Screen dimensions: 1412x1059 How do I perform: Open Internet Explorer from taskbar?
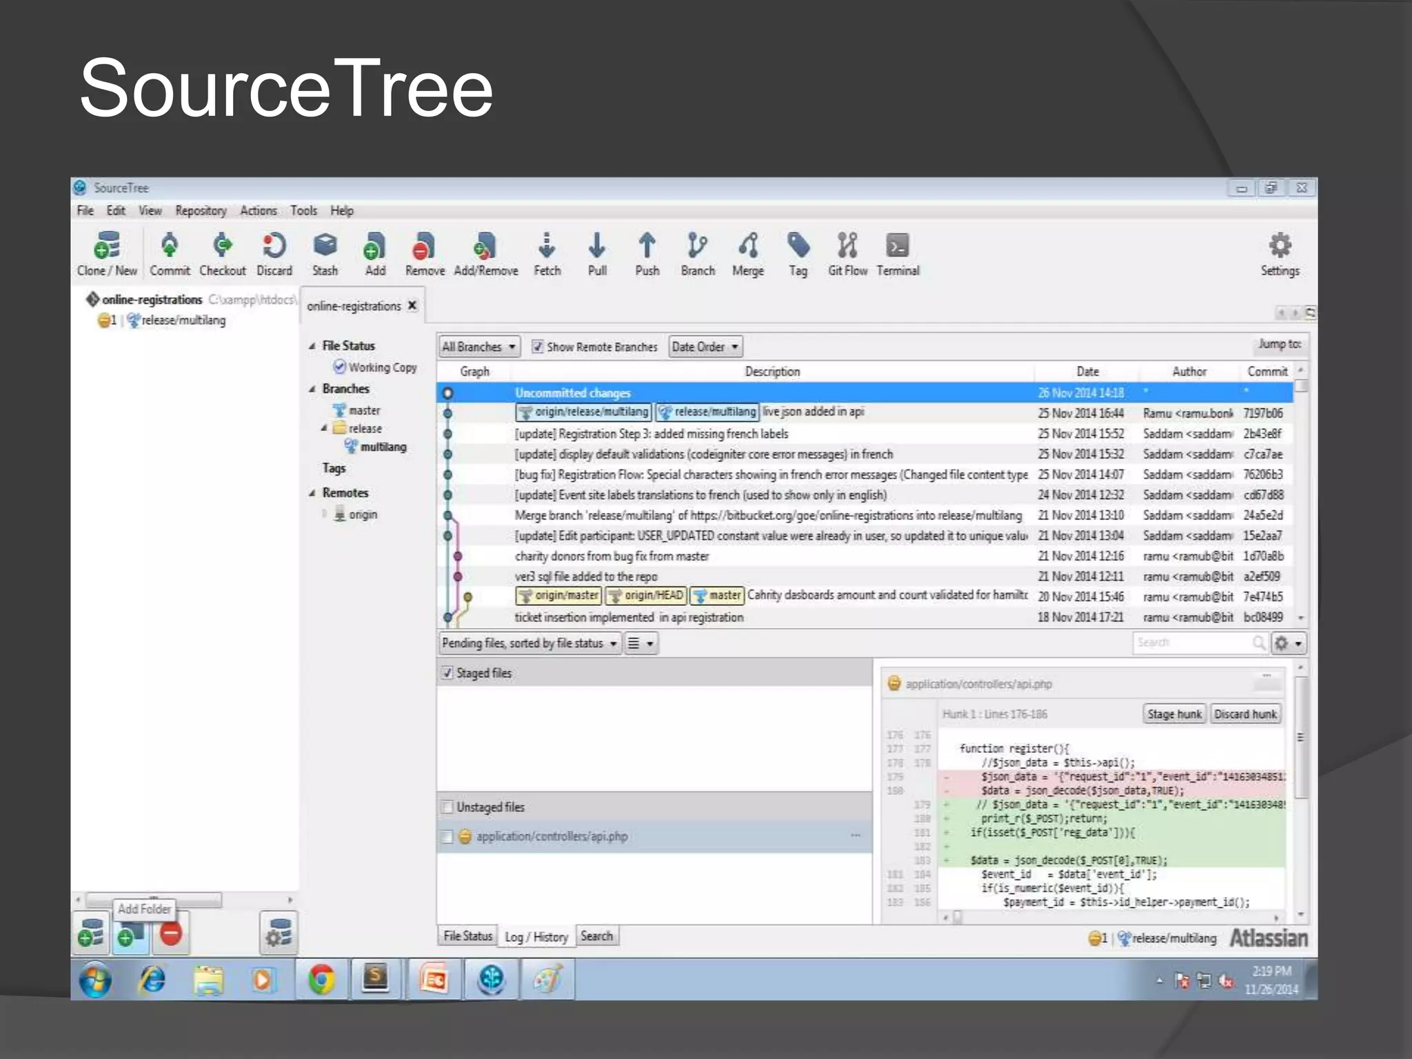coord(153,979)
